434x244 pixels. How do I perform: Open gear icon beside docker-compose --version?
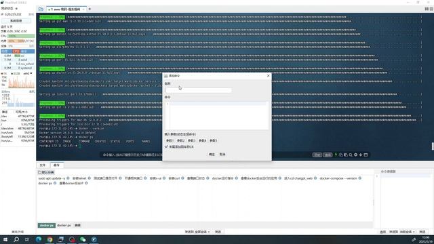[x=360, y=178]
